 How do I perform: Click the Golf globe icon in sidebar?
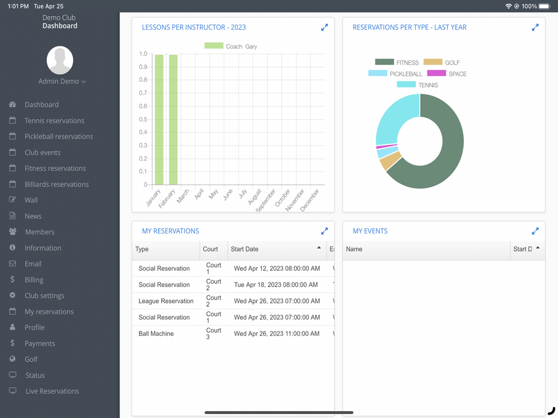pos(12,359)
